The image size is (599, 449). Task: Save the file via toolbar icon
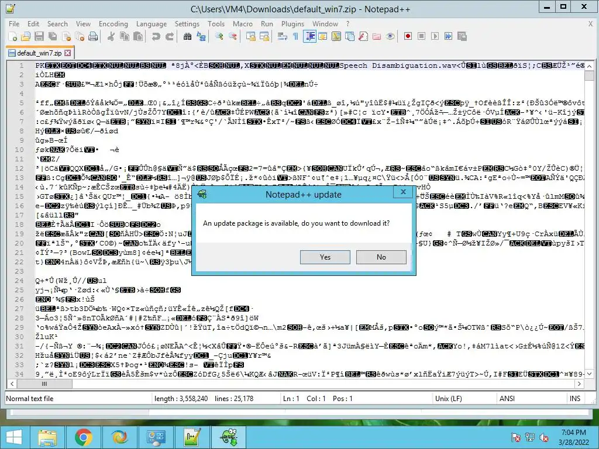[x=39, y=36]
